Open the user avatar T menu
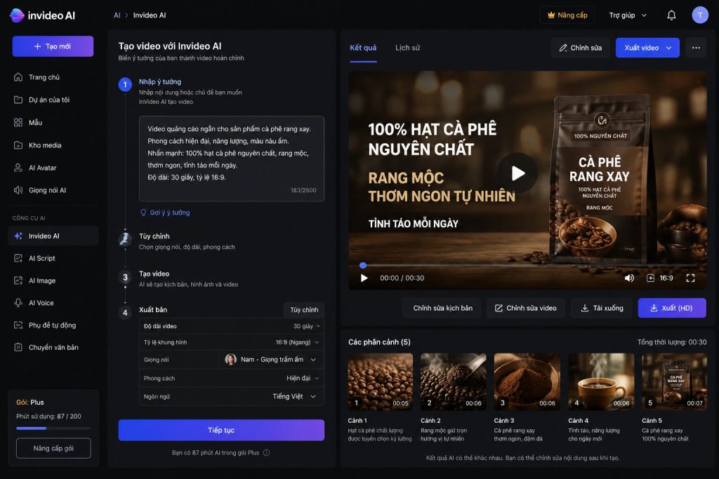The image size is (719, 479). click(700, 15)
